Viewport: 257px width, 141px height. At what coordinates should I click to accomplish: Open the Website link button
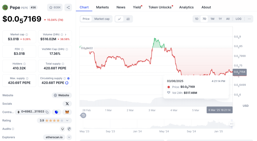[62, 95]
